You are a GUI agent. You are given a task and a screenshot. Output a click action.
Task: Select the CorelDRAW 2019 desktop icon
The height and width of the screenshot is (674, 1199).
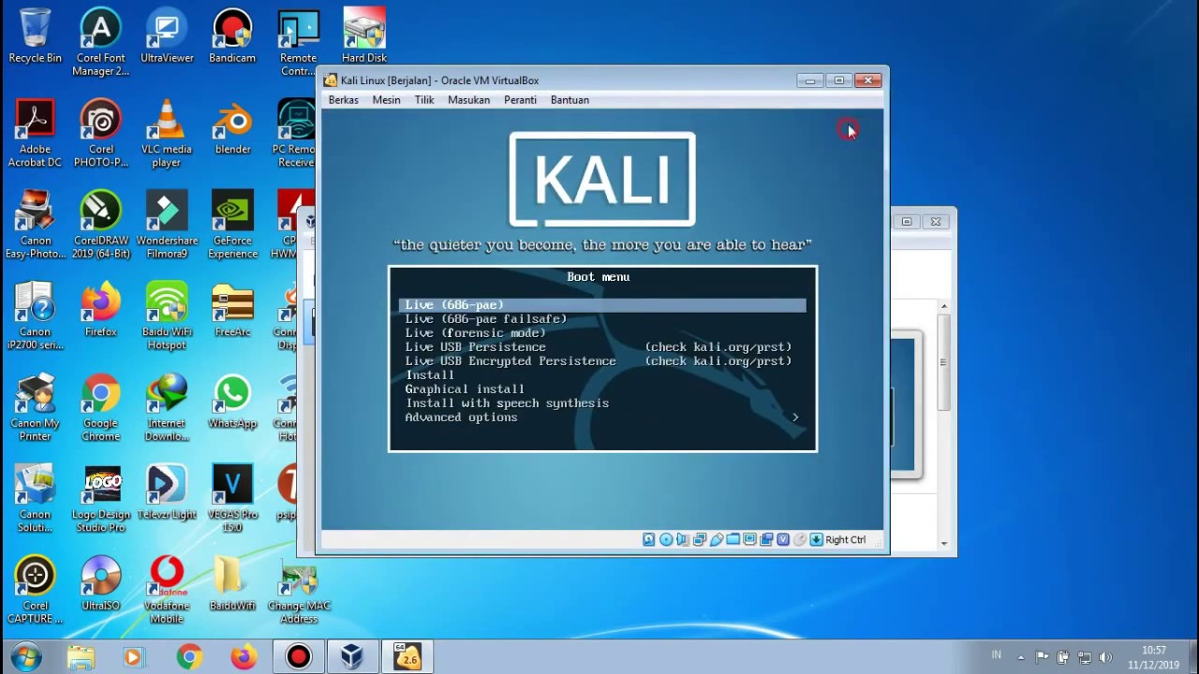(x=100, y=225)
